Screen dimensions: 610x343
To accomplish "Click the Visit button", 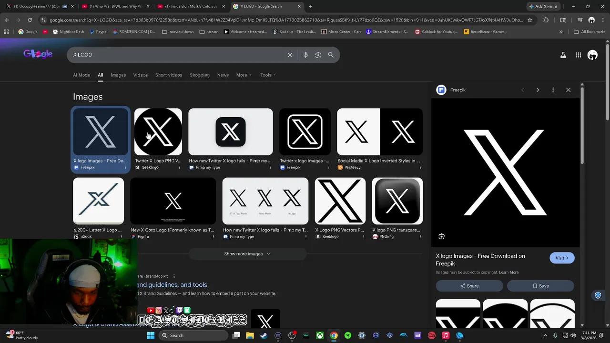I will (x=562, y=258).
